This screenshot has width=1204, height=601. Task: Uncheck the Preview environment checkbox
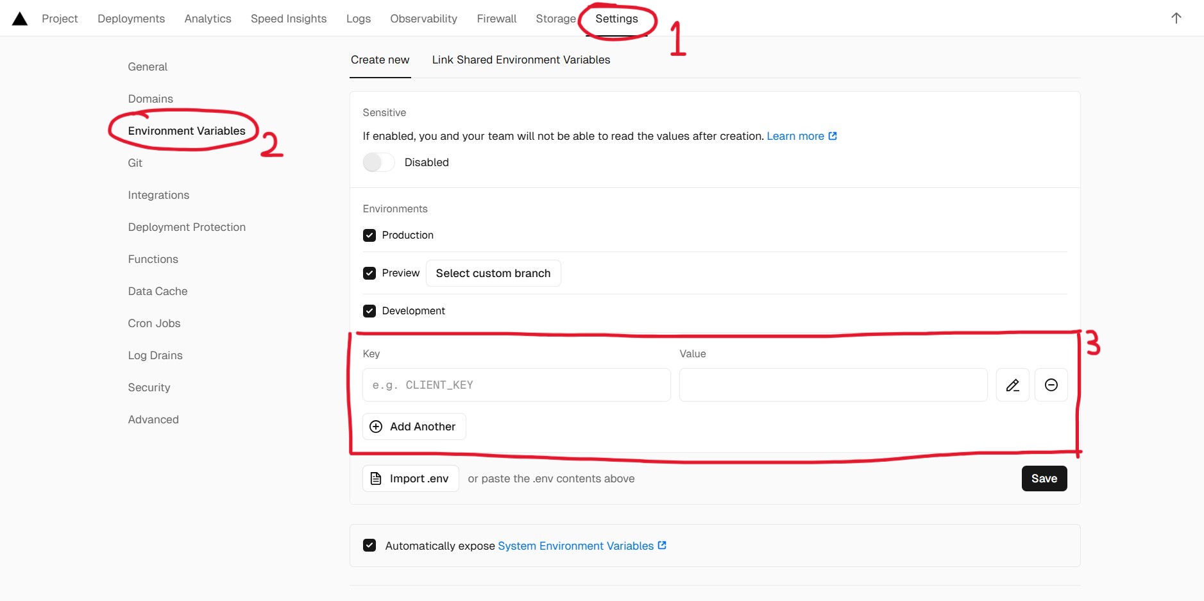click(x=369, y=273)
